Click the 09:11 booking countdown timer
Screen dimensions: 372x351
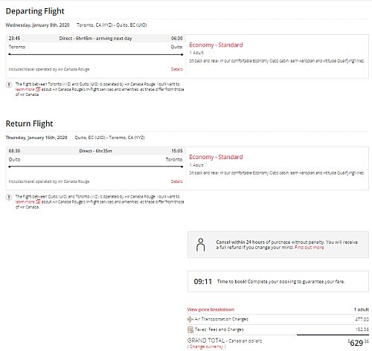pyautogui.click(x=203, y=282)
